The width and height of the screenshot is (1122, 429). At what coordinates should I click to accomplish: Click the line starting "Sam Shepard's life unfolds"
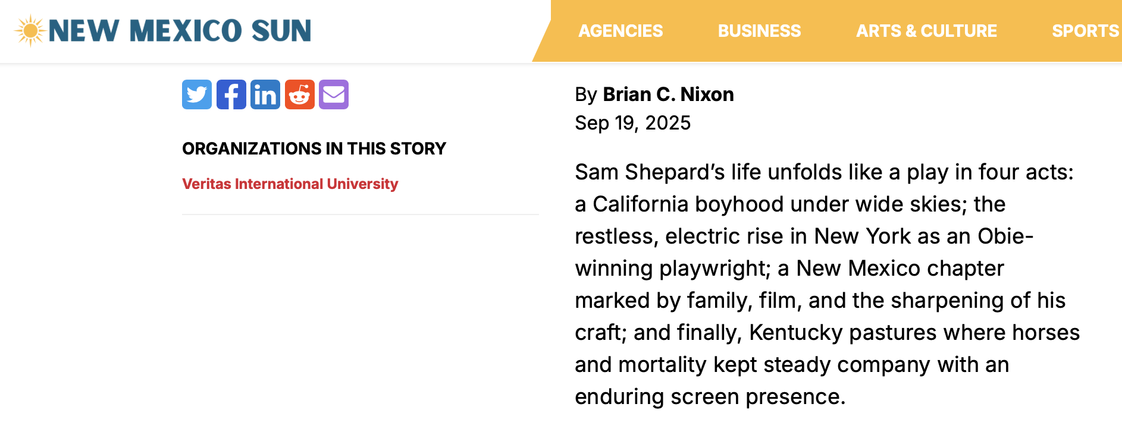pos(824,172)
